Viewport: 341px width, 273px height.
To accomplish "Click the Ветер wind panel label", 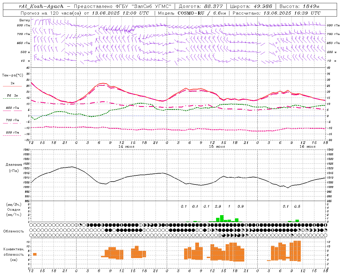I will [x=25, y=20].
